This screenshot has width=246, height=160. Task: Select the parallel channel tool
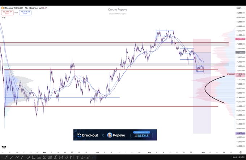67,157
